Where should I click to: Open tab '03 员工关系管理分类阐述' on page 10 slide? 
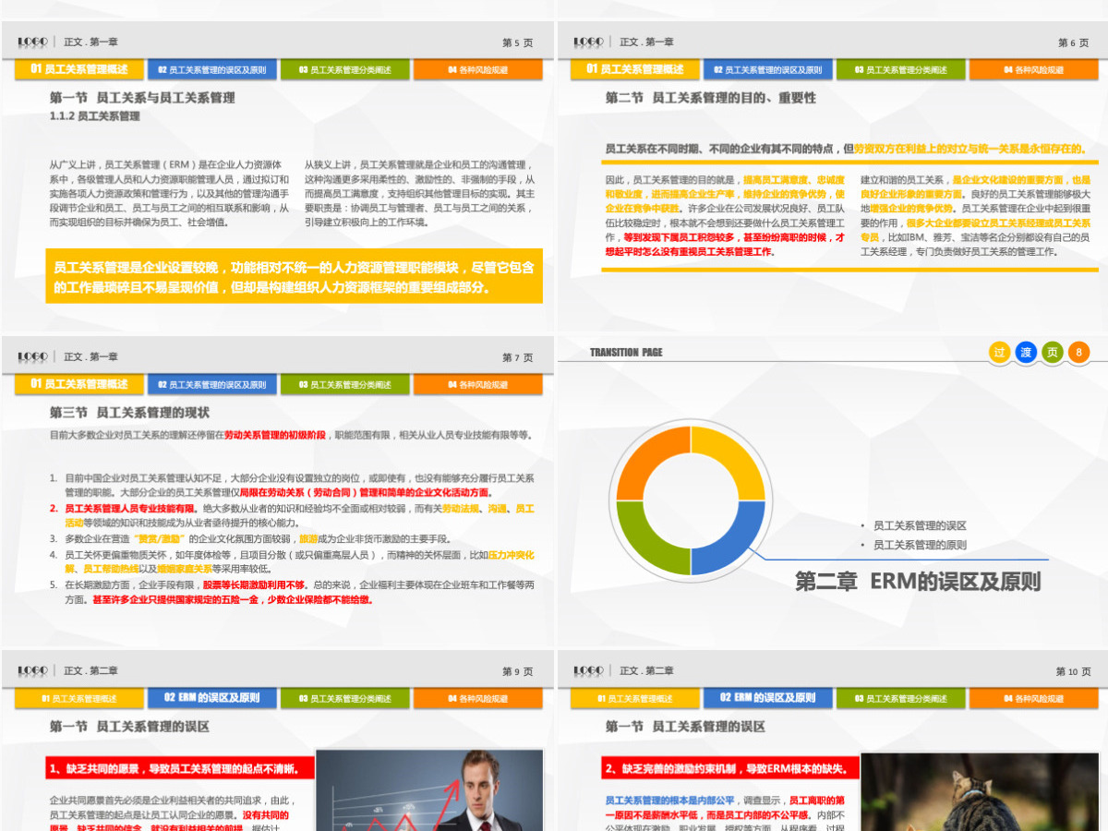[x=900, y=699]
